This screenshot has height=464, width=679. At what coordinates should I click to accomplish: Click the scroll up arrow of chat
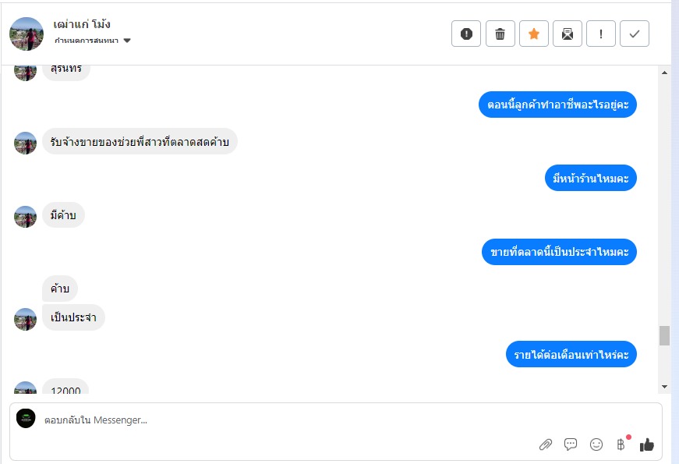point(665,73)
